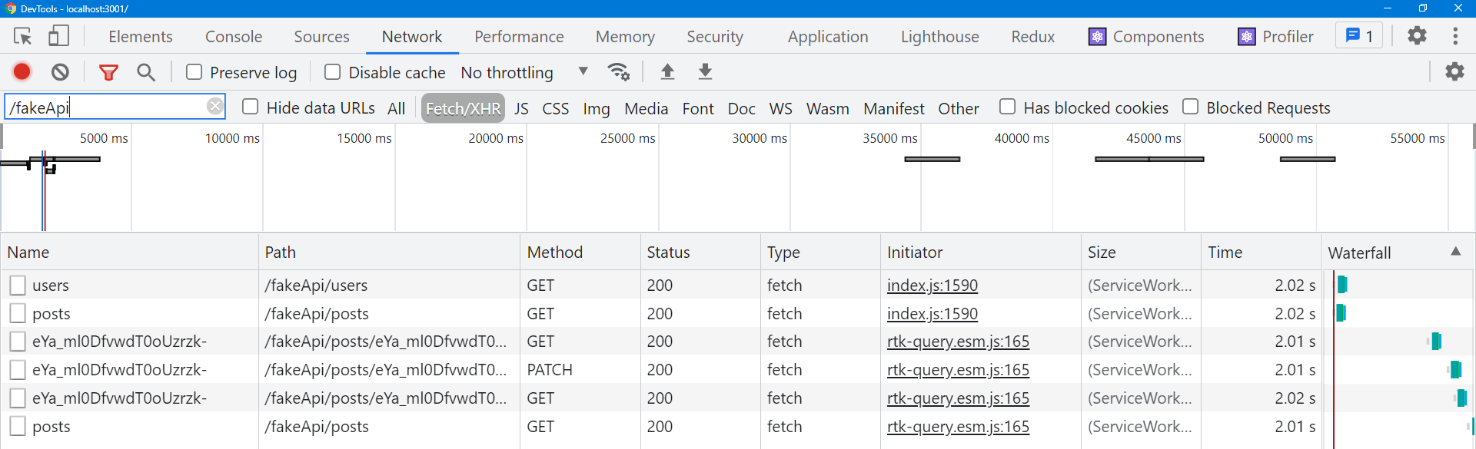Viewport: 1476px width, 449px height.
Task: Select the /fakeApi/users path cell
Action: 316,286
